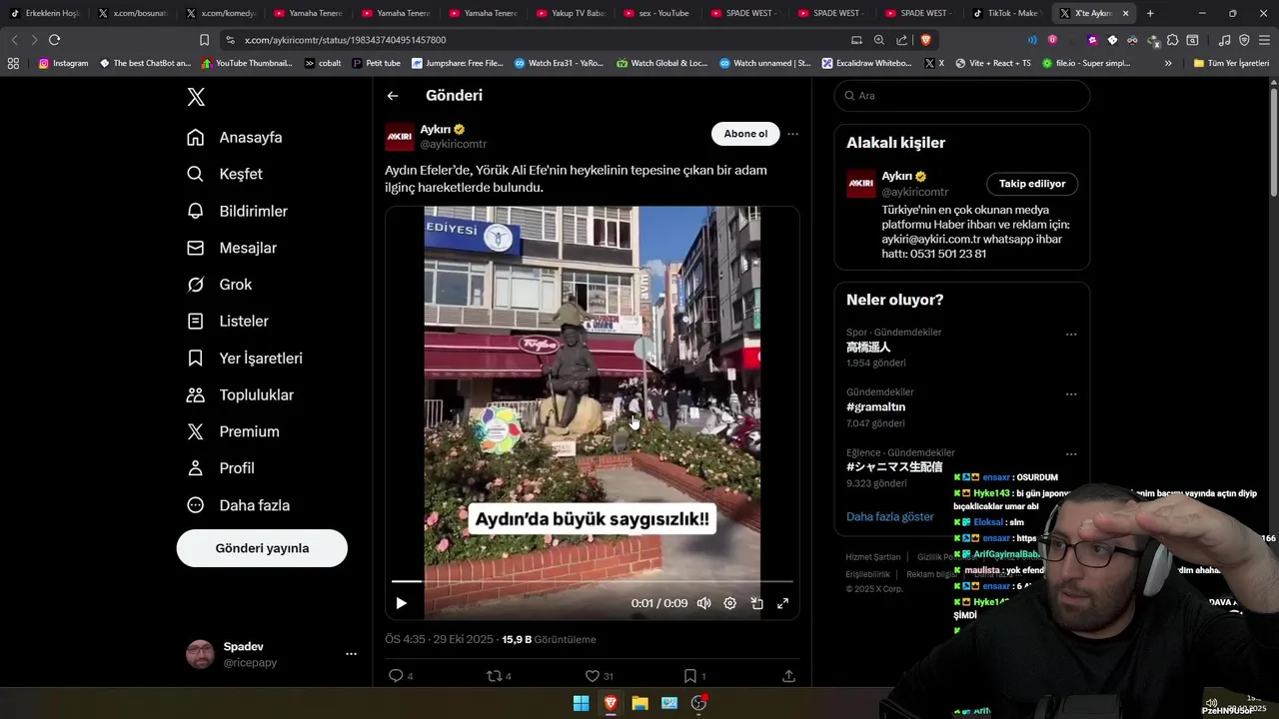This screenshot has height=719, width=1279.
Task: Open Bildirimler notifications page
Action: [237, 211]
